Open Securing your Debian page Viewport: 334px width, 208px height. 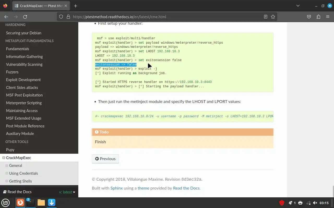23,33
